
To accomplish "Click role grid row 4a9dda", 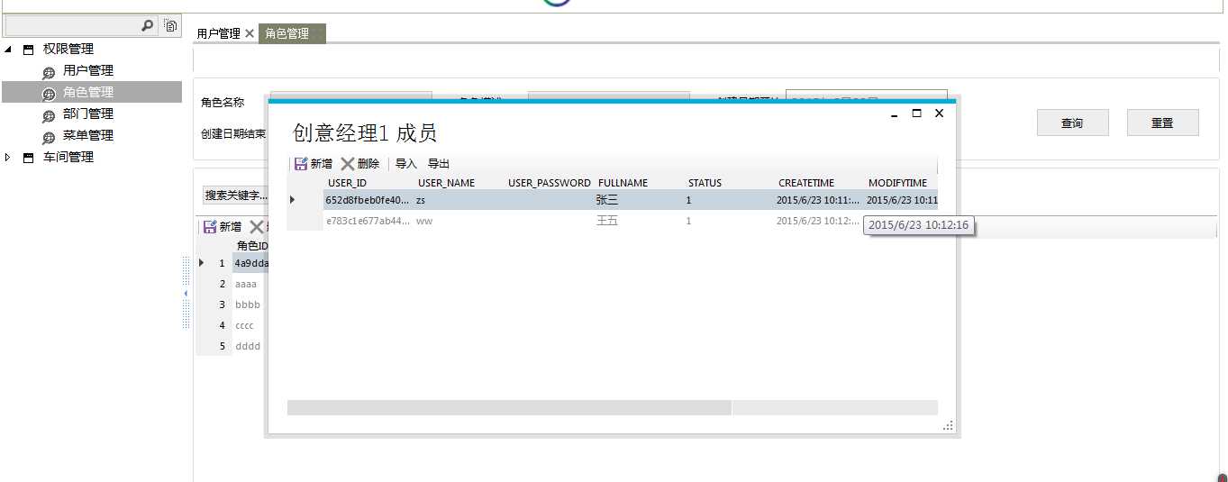I will (x=251, y=263).
